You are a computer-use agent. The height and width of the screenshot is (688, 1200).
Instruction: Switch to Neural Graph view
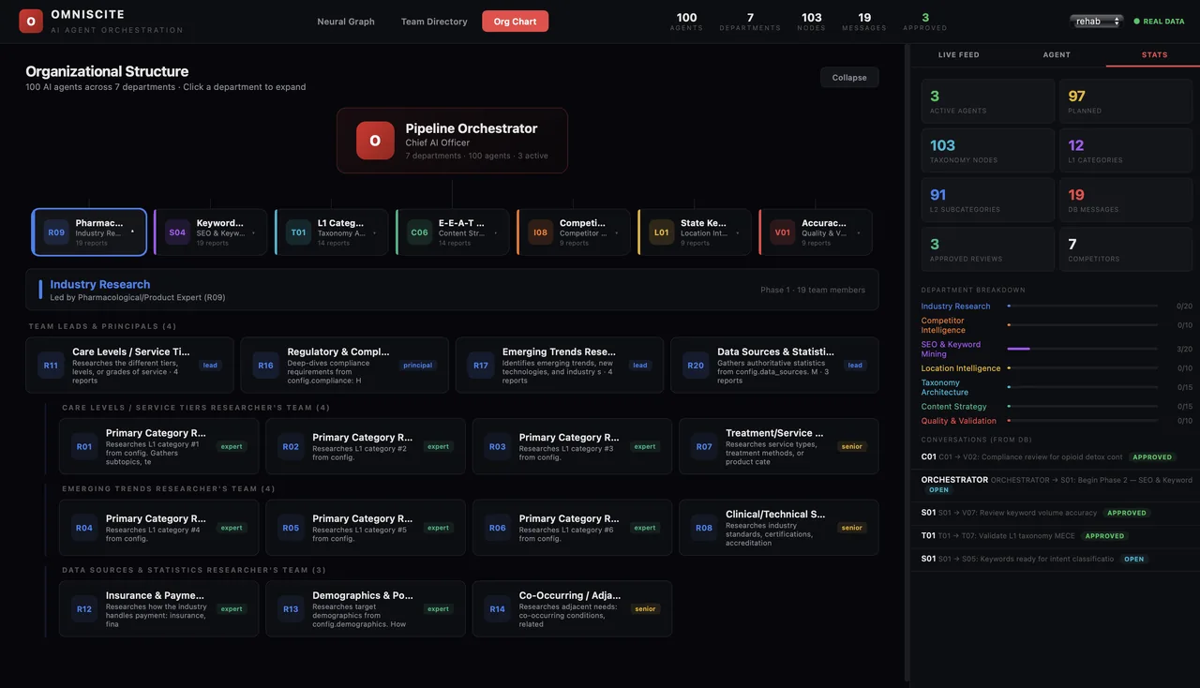coord(346,22)
